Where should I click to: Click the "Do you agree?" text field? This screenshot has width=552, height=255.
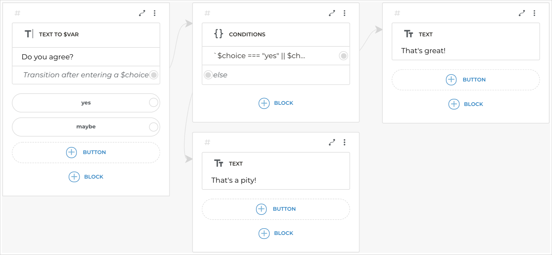pos(86,57)
